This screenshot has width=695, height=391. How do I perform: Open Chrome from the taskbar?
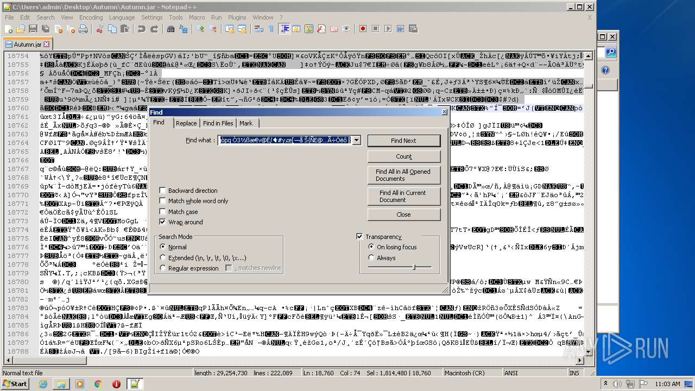pyautogui.click(x=98, y=384)
